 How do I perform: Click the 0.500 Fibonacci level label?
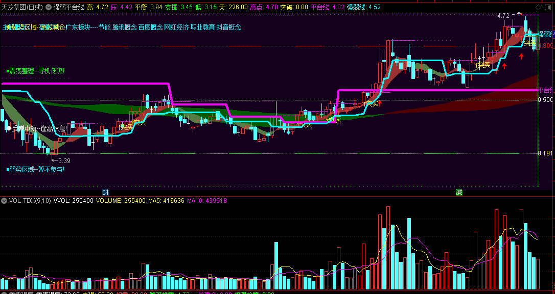[x=545, y=100]
